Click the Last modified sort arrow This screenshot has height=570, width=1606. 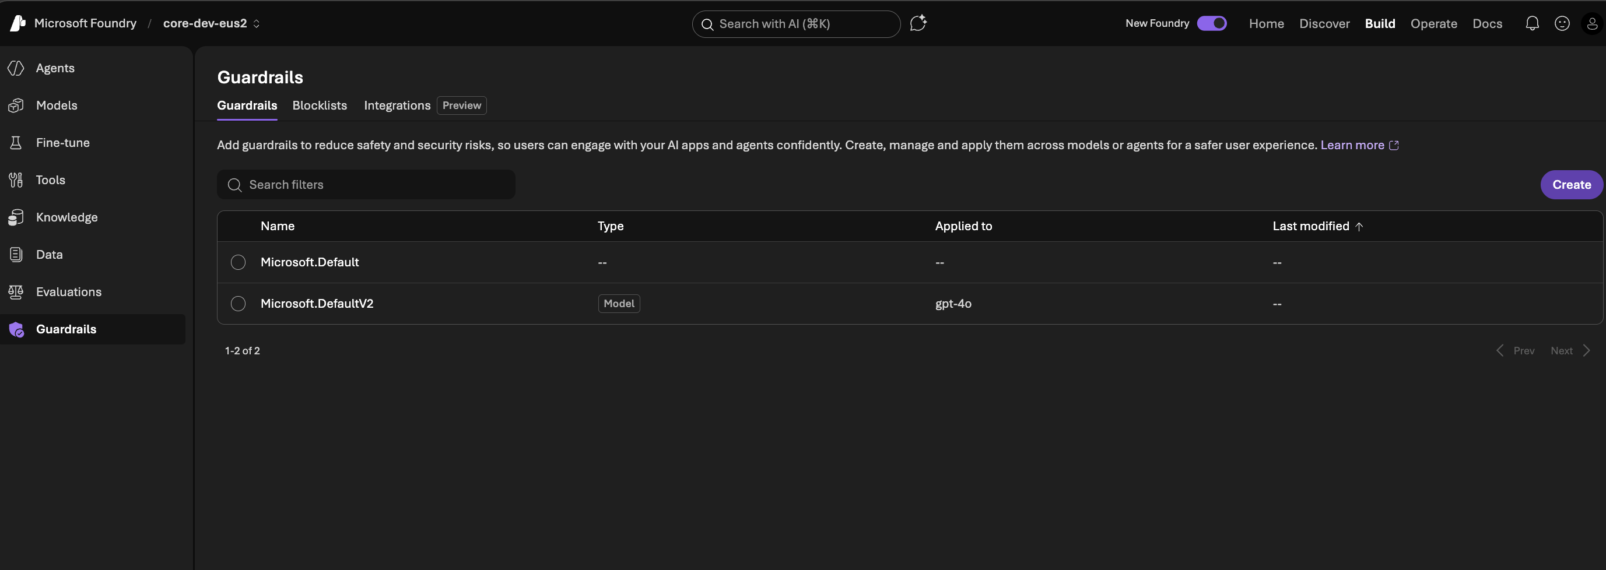pyautogui.click(x=1359, y=227)
